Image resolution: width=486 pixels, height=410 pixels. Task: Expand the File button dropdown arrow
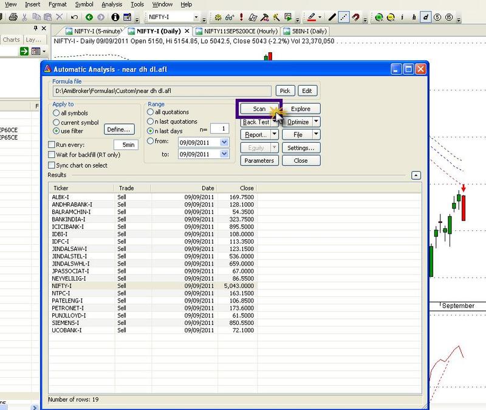[x=316, y=134]
